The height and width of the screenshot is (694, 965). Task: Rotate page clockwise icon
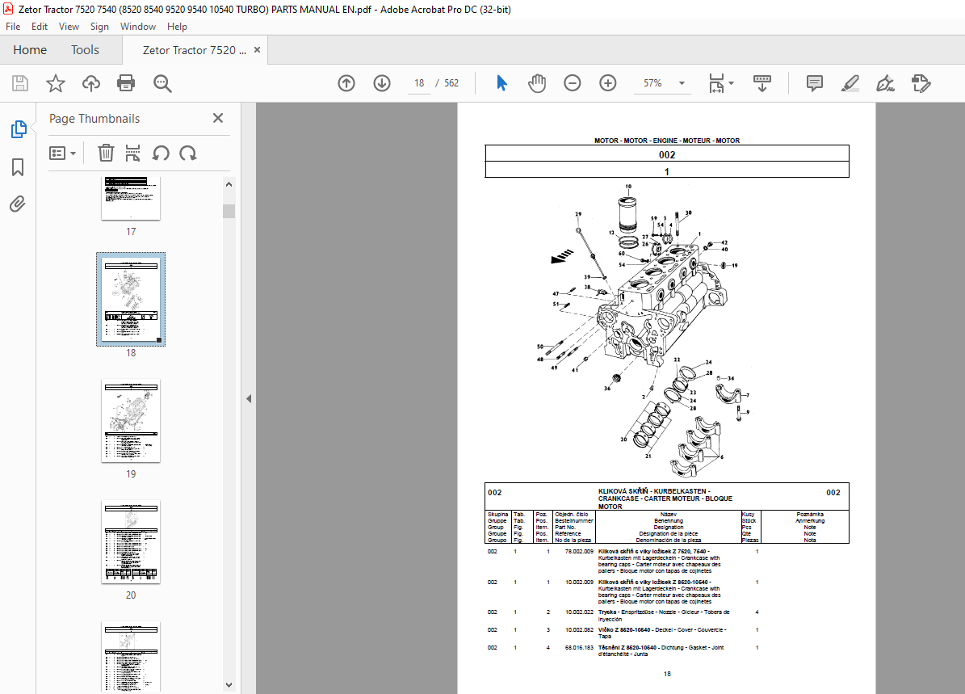coord(187,153)
